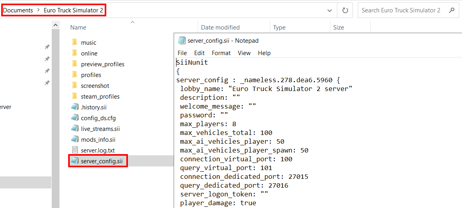Select the preview_profiles folder icon
462x208 pixels.
coord(75,64)
